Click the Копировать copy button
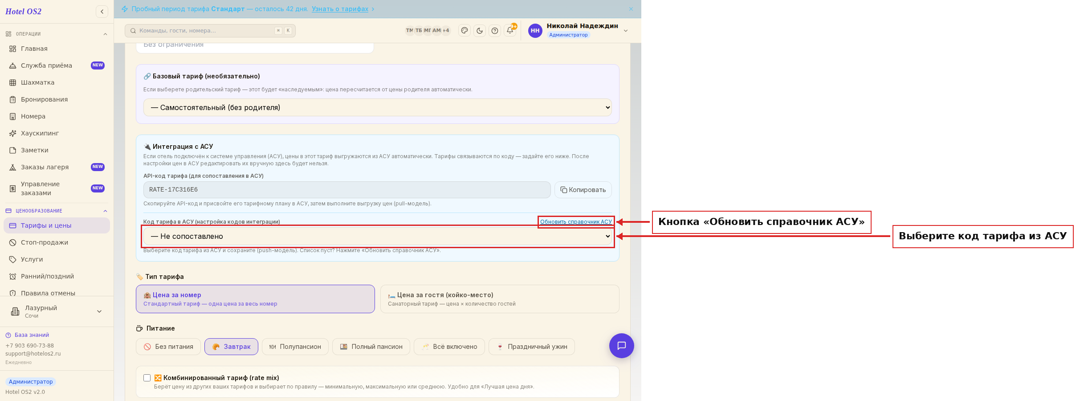Image resolution: width=1084 pixels, height=401 pixels. click(583, 190)
